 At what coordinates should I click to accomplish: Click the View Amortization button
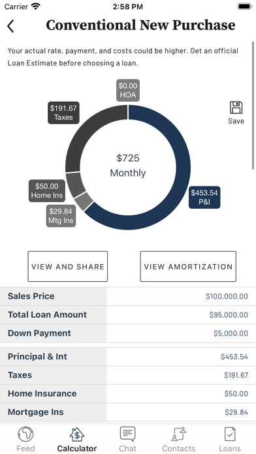pyautogui.click(x=188, y=266)
